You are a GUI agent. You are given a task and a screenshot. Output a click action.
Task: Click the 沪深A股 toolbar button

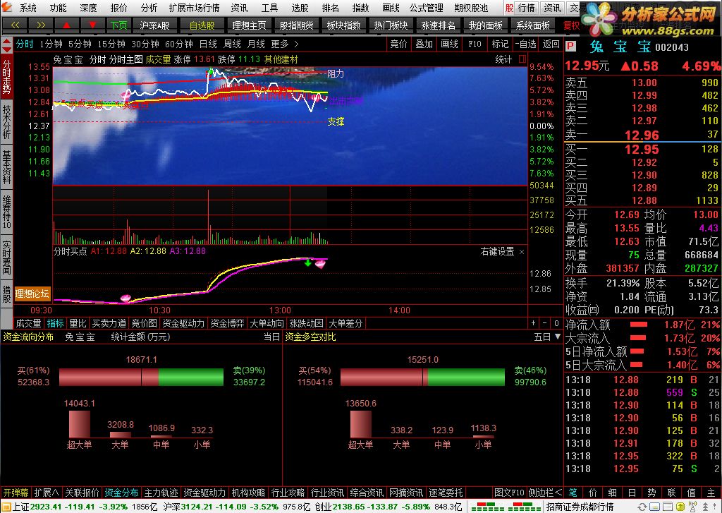[x=154, y=25]
